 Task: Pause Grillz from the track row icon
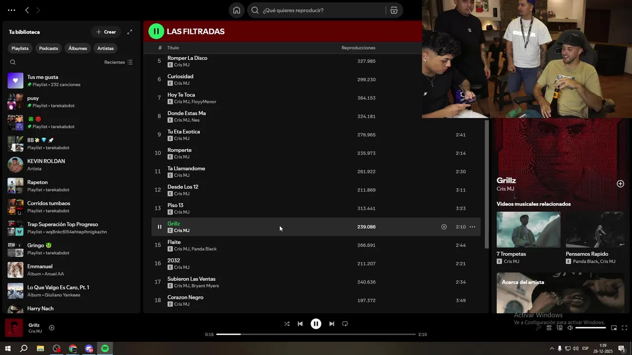tap(159, 227)
